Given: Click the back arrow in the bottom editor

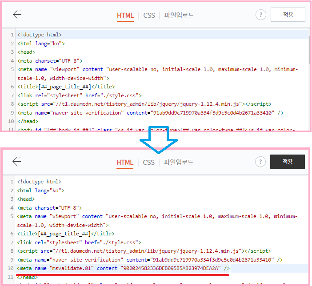Looking at the screenshot, I should [17, 161].
